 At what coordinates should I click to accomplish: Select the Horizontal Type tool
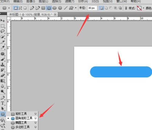(x=3, y=103)
